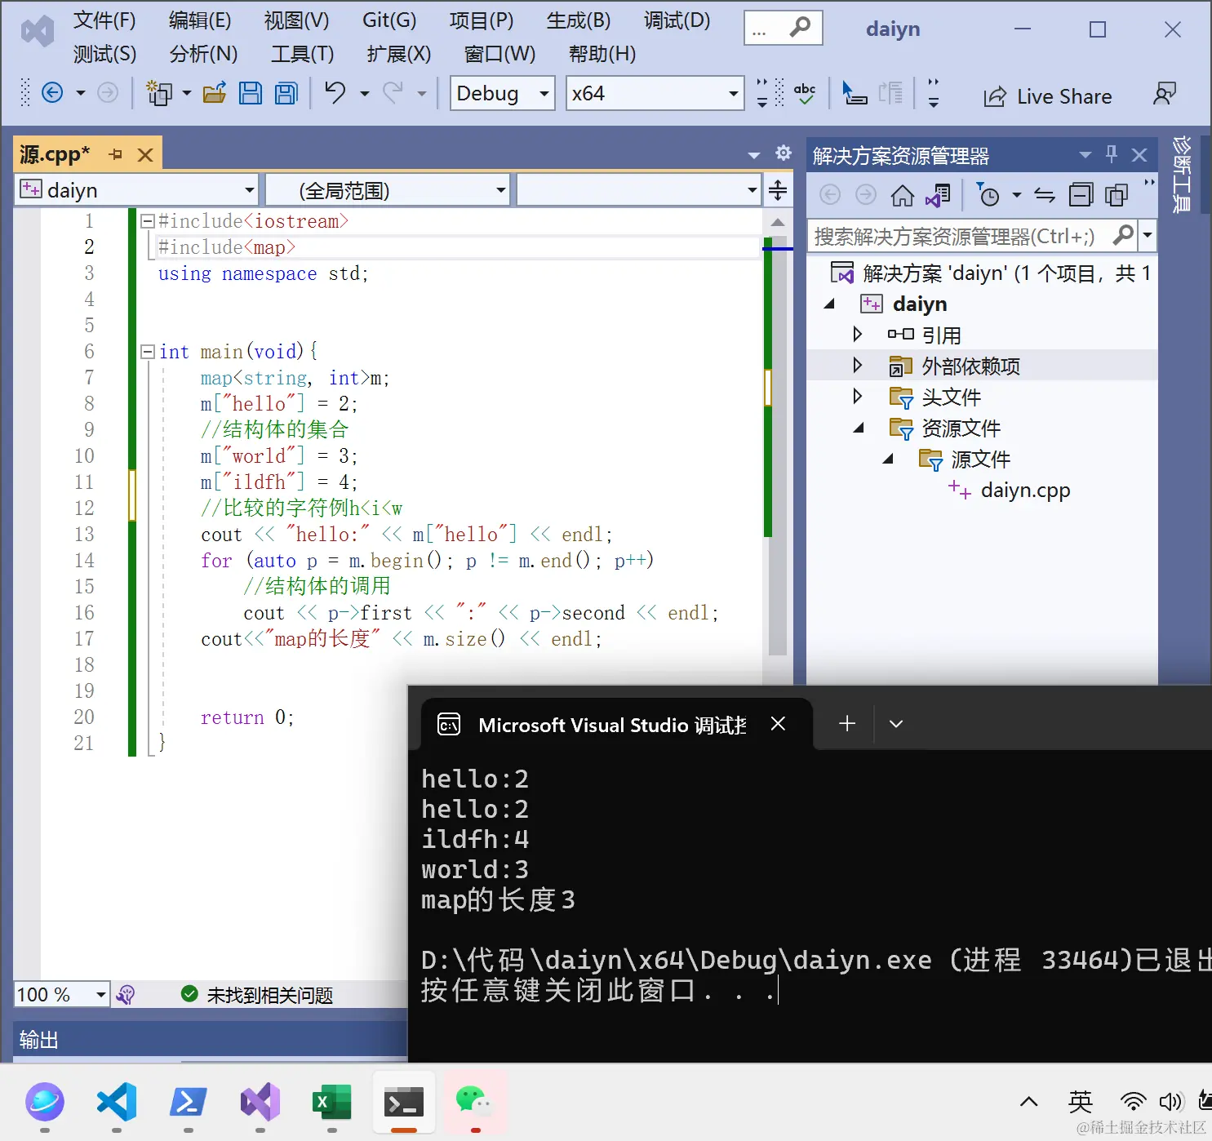Open a new terminal tab with plus button
1212x1141 pixels.
847,723
